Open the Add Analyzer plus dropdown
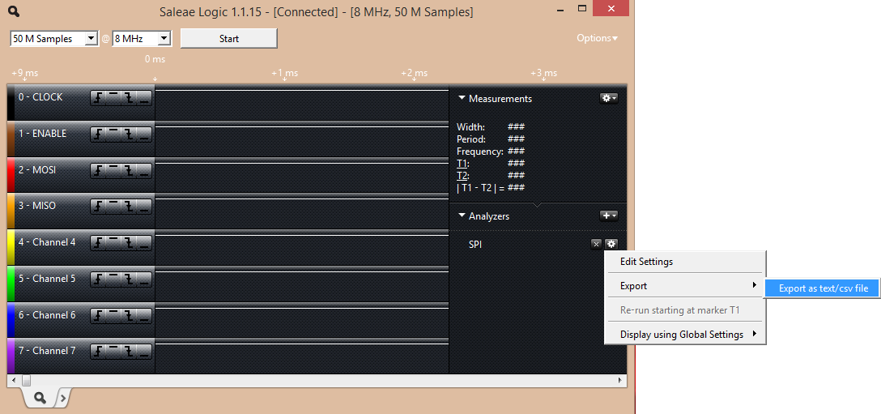881x414 pixels. click(608, 216)
